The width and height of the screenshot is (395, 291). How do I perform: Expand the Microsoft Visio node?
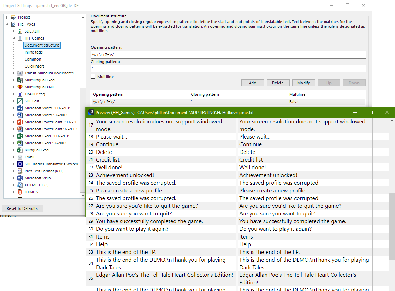pos(14,178)
